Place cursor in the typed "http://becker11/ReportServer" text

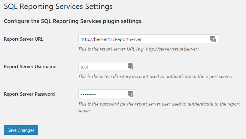coord(111,39)
